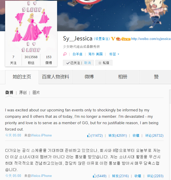Open 评论(26732) comments on English post
This screenshot has width=171, height=180.
pos(154,135)
